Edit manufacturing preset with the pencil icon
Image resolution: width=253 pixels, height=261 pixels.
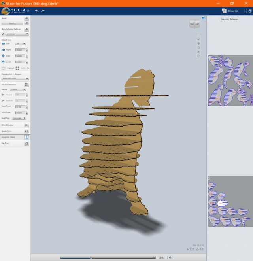[x=3, y=34]
